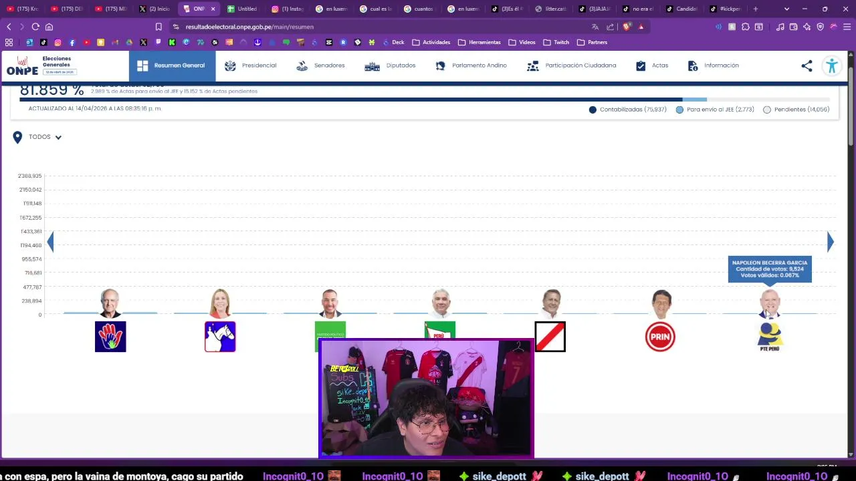
Task: Click the ONPE Elecciones Generales logo
Action: point(41,65)
